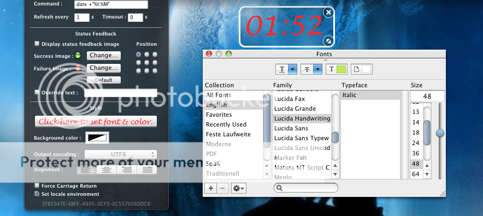This screenshot has width=483, height=216.
Task: Select All Fonts collection
Action: (233, 95)
